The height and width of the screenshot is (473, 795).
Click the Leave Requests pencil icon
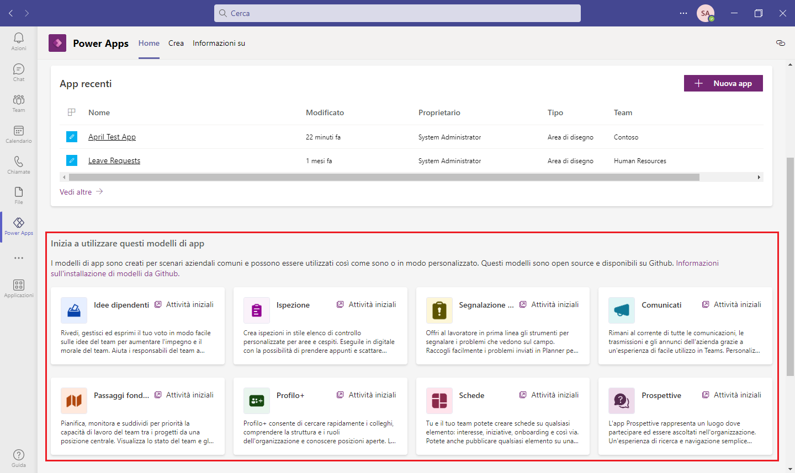[72, 160]
